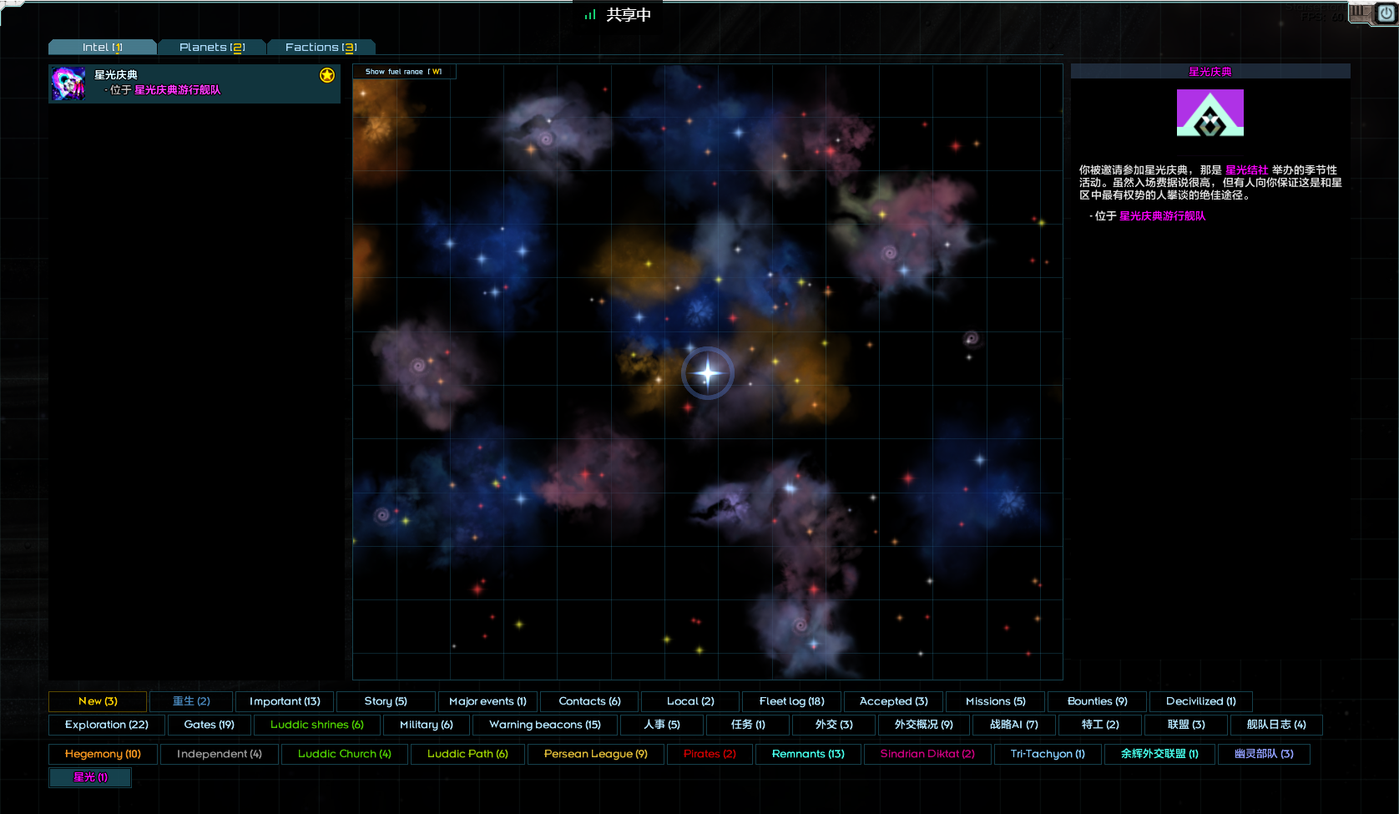Click the purple faction emblem in detail panel
The height and width of the screenshot is (814, 1399).
(x=1210, y=113)
